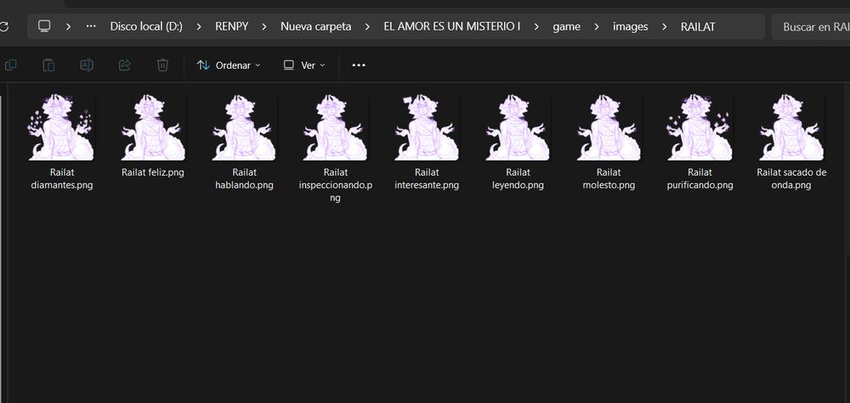Expand chevron after Disco local (D:)
This screenshot has height=403, width=850.
(200, 26)
